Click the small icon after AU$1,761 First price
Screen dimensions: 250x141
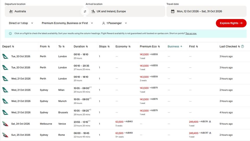tap(210, 122)
